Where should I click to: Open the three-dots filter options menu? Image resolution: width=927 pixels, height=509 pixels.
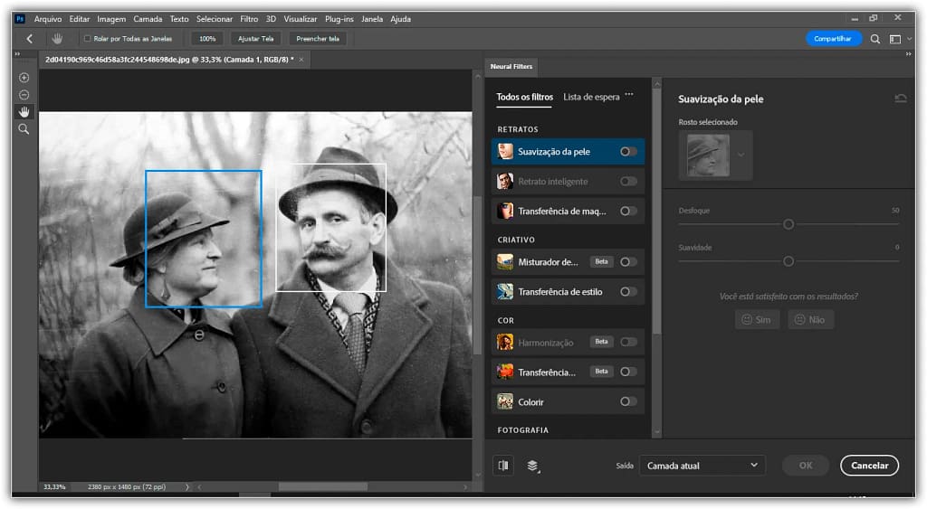tap(629, 95)
